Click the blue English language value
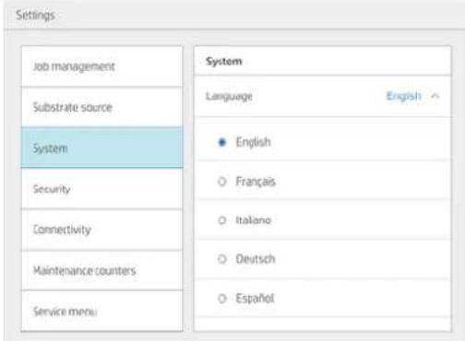Screen dimensions: 465x341 coord(403,96)
